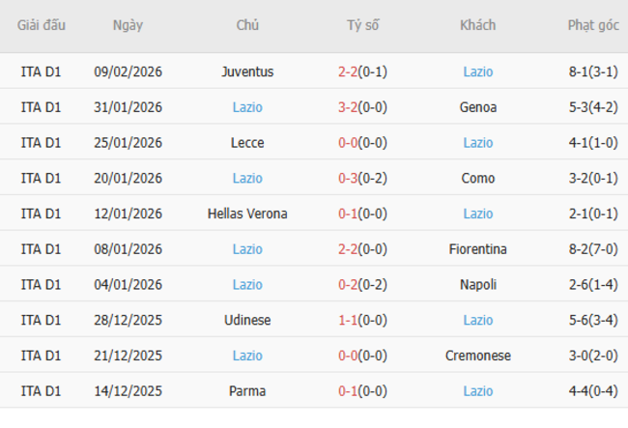Click the Napoli away team name
Screen dimensions: 628x428
477,285
